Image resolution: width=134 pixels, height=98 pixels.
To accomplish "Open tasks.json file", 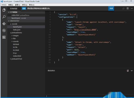I will [26, 30].
